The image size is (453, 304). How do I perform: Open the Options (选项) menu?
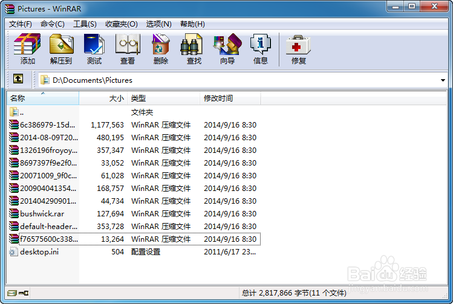click(158, 24)
